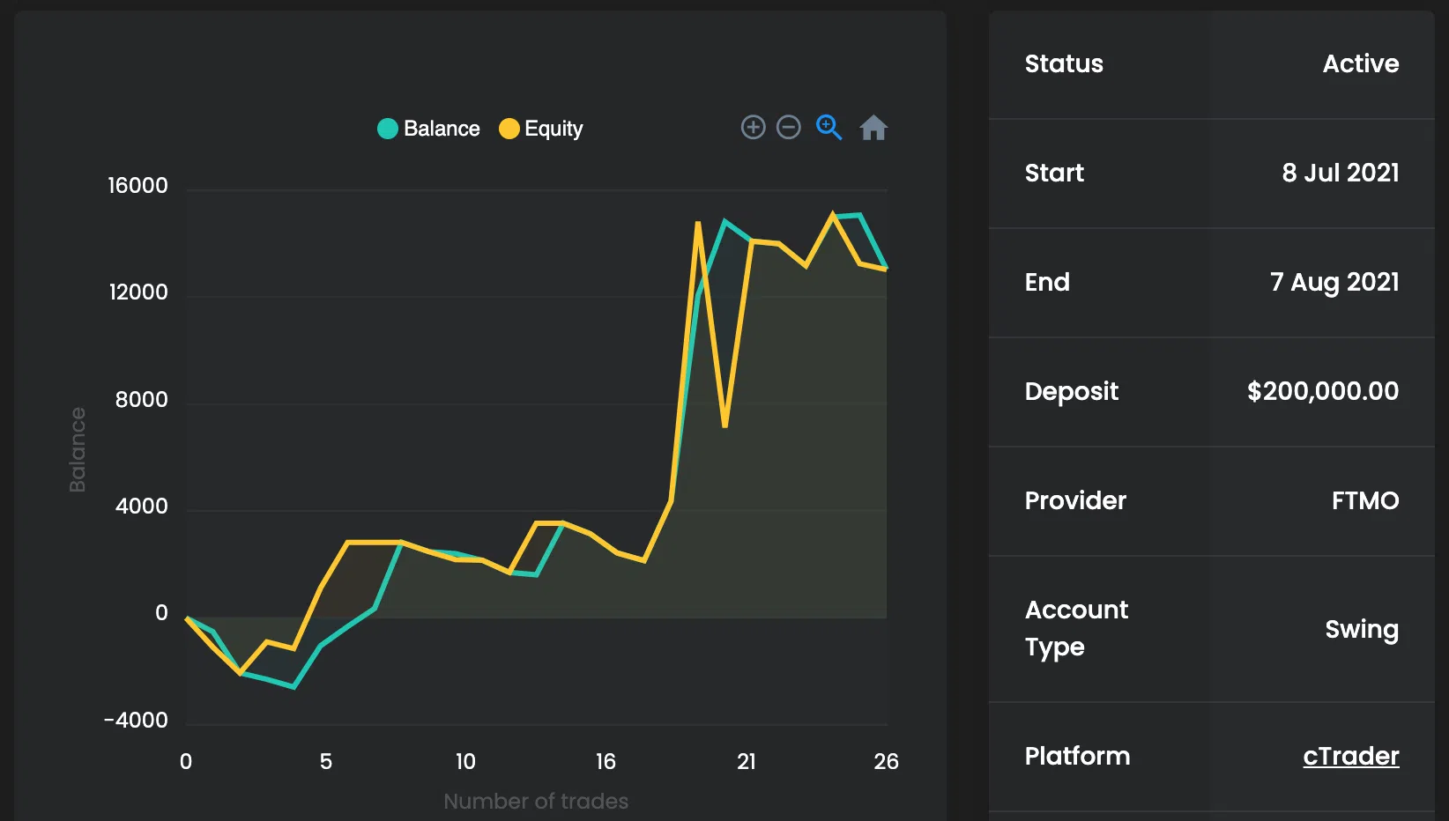The width and height of the screenshot is (1449, 821).
Task: Click the zoom in plus icon
Action: tap(753, 128)
